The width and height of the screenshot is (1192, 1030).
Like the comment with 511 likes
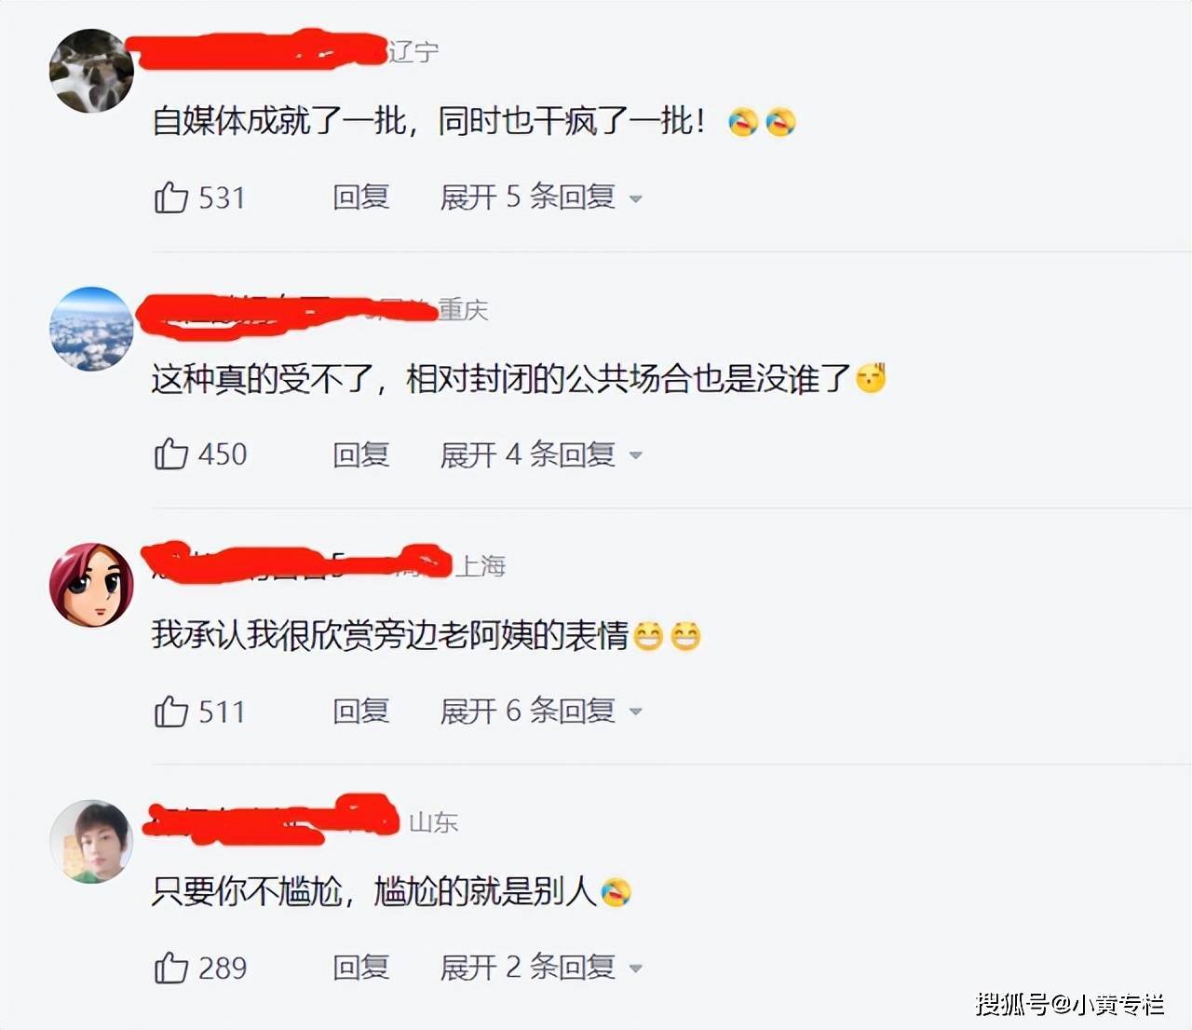pyautogui.click(x=171, y=712)
